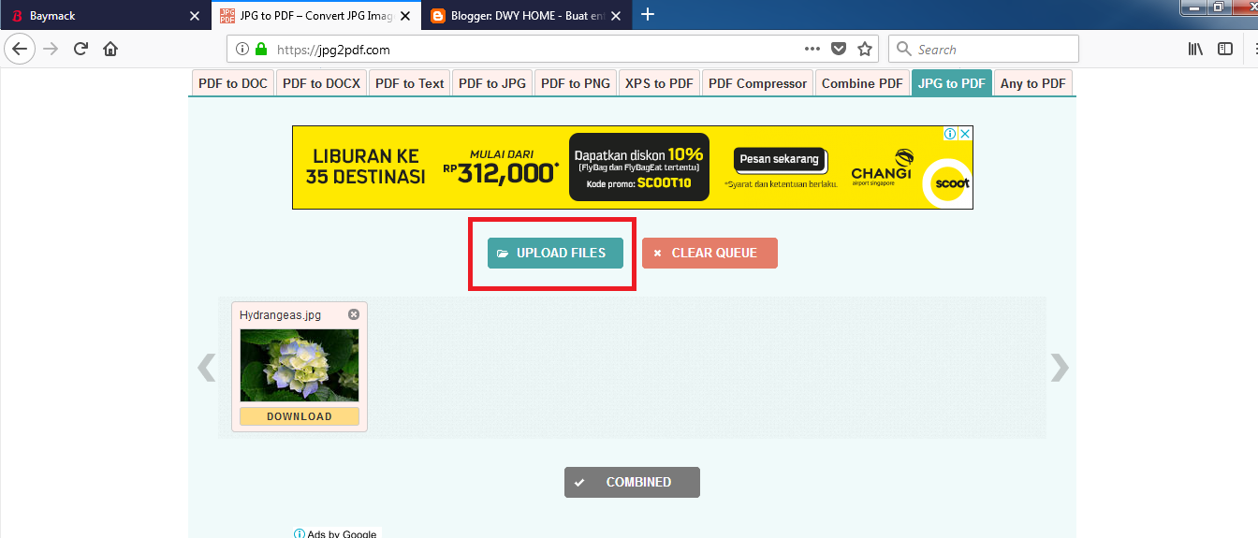This screenshot has height=538, width=1258.
Task: Open the Combine PDF tab
Action: [862, 83]
